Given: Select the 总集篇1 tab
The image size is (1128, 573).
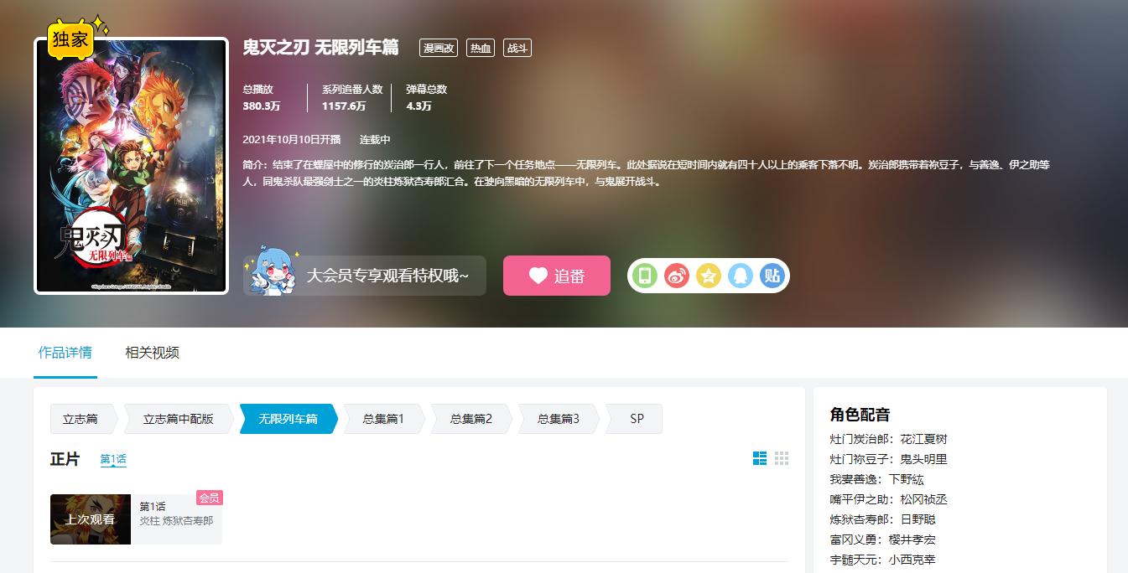Looking at the screenshot, I should click(x=383, y=419).
